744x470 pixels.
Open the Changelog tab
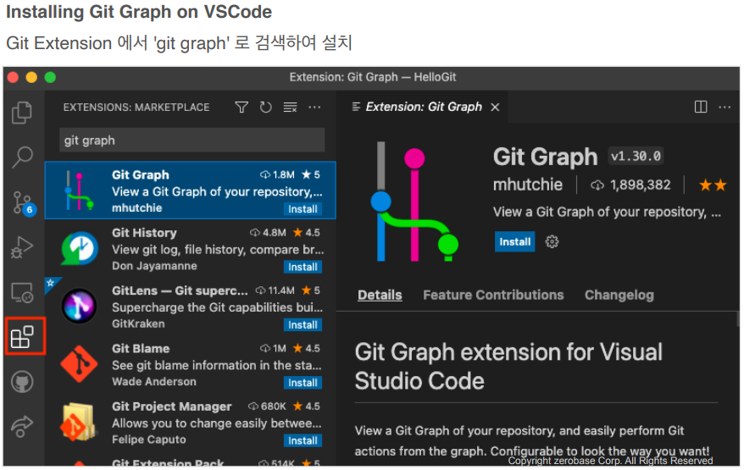point(619,295)
